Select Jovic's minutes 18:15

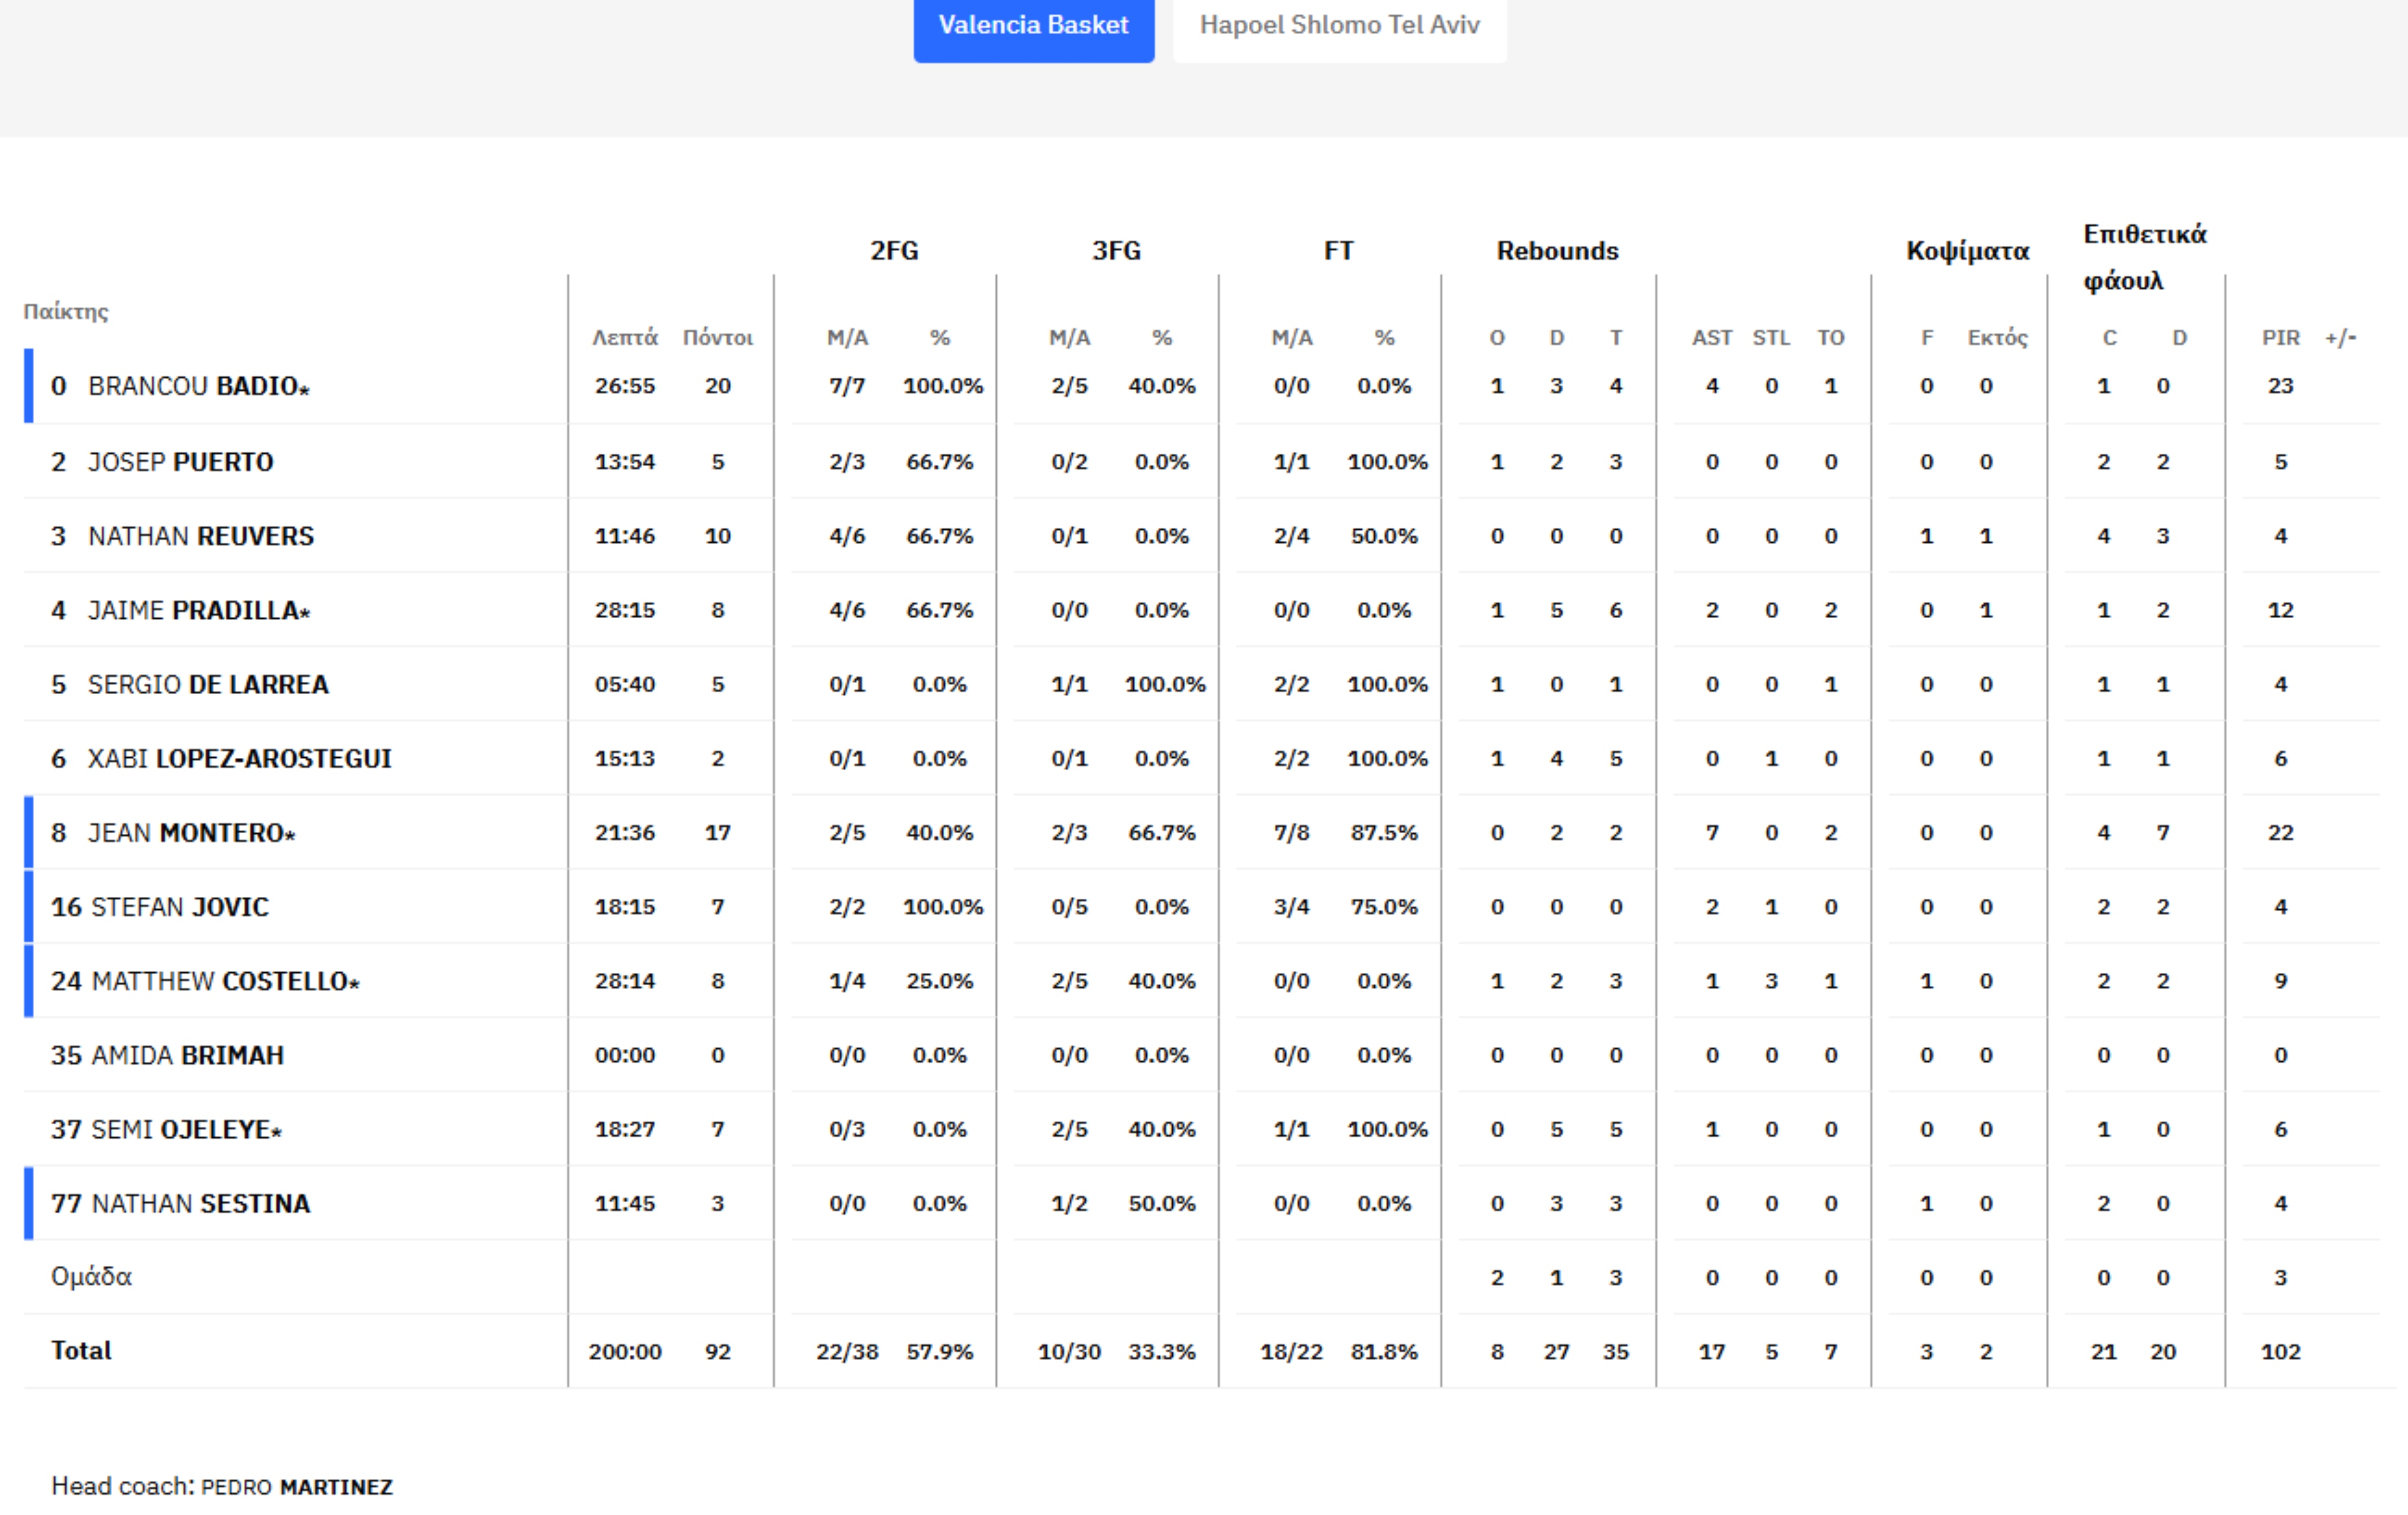coord(625,907)
